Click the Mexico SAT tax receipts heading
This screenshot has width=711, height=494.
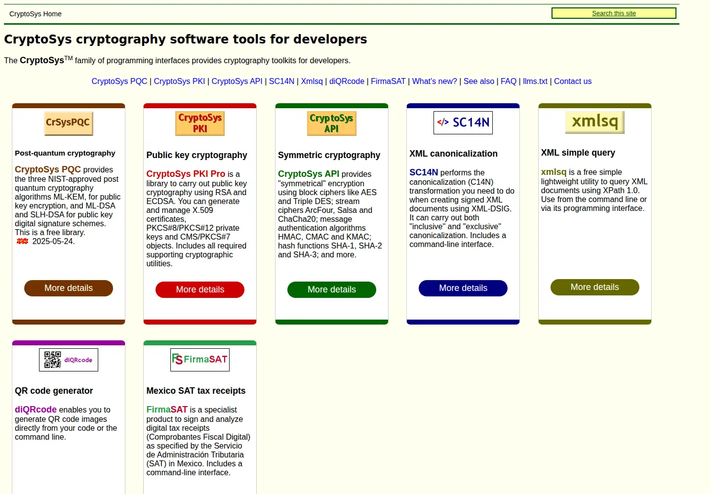(x=196, y=391)
